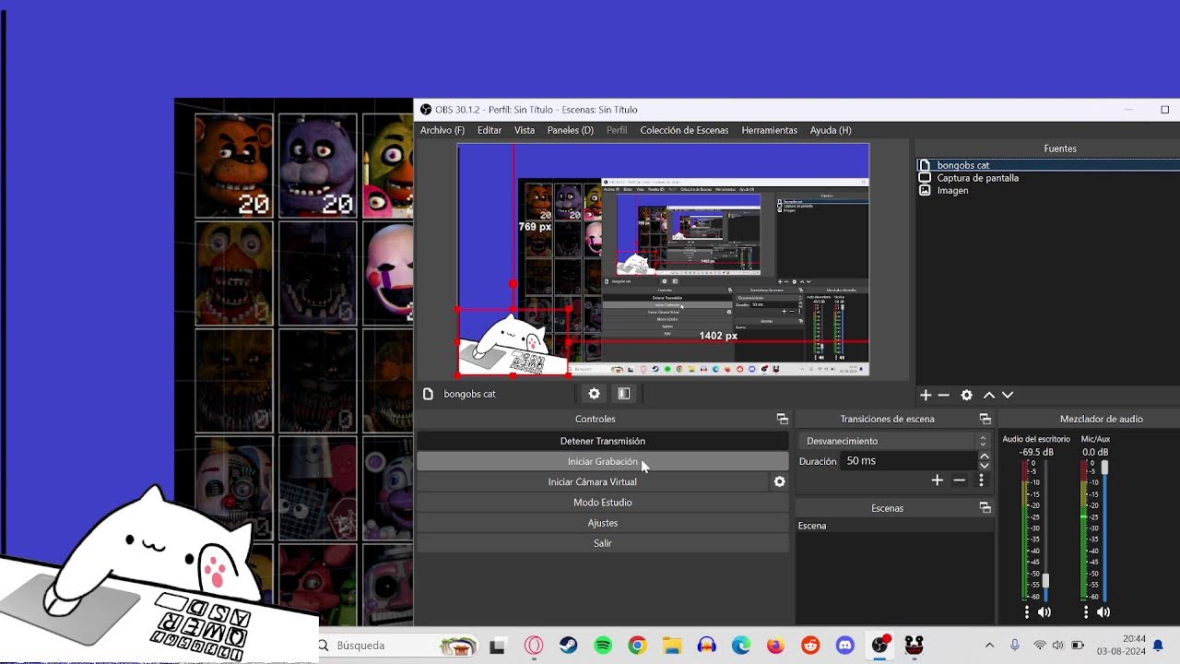Click Iniciar Grabación button
1180x664 pixels.
pos(603,461)
